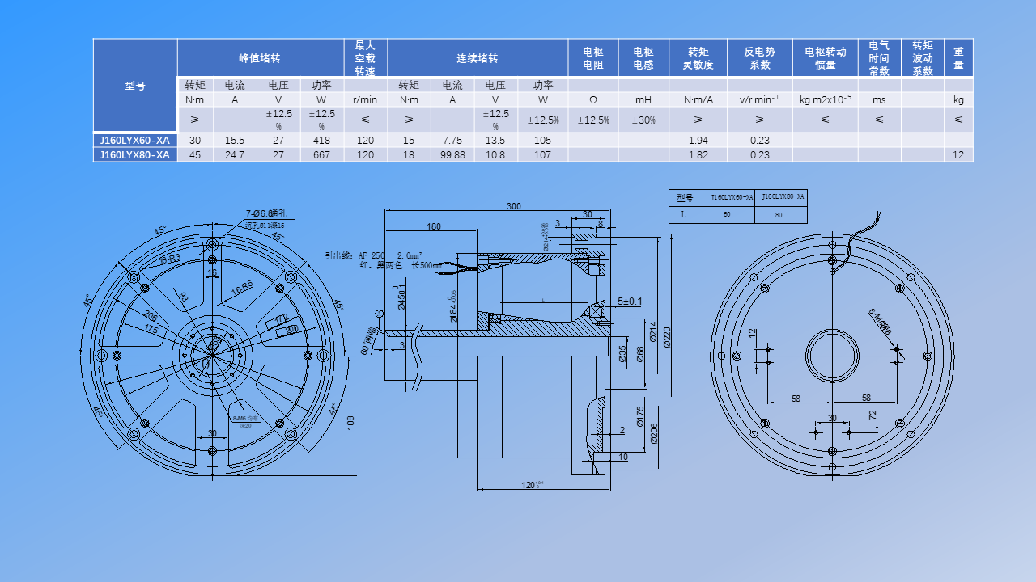Click the 180 length dimension
This screenshot has height=582, width=1036.
(434, 226)
